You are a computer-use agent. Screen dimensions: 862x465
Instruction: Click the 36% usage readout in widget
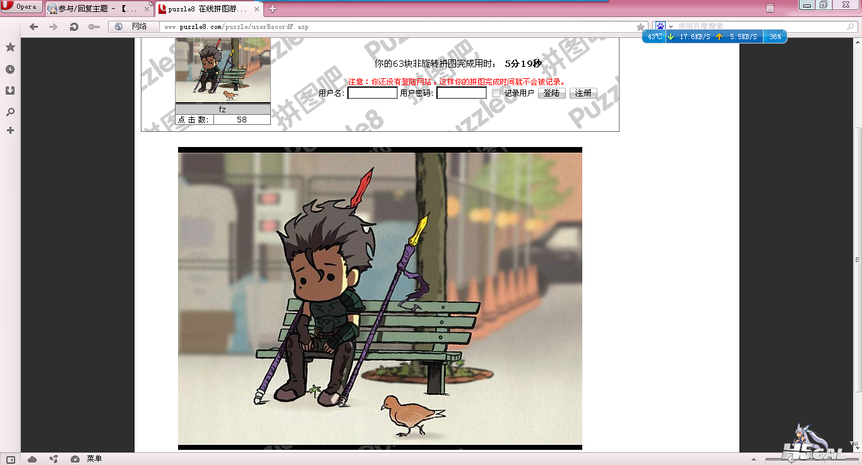775,37
